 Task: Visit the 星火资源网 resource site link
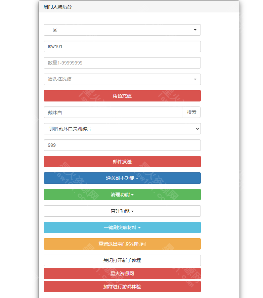click(122, 273)
